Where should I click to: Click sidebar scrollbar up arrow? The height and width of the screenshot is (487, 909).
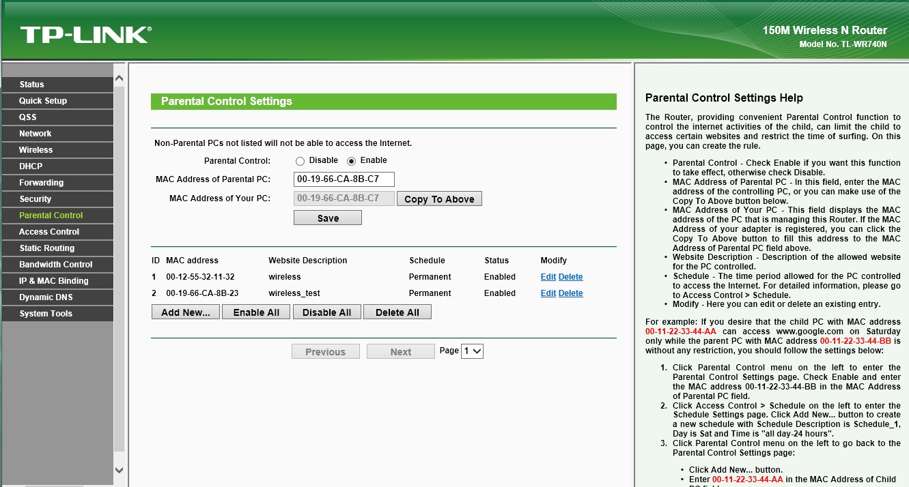click(x=119, y=79)
